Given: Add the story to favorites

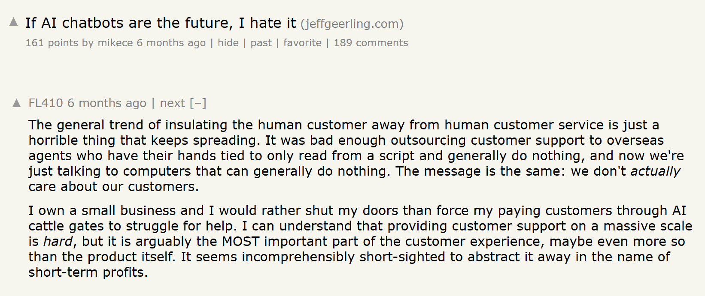Looking at the screenshot, I should [302, 43].
